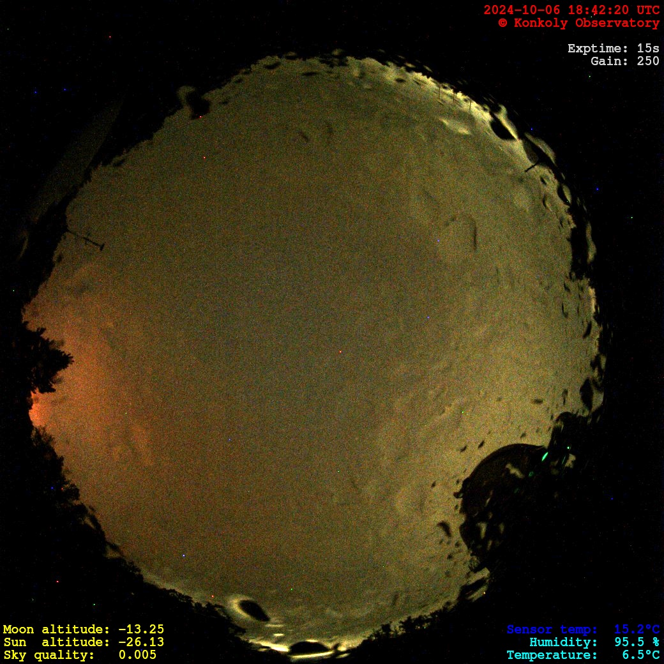The image size is (664, 664).
Task: Select the Sky quality value 0.005
Action: click(137, 655)
